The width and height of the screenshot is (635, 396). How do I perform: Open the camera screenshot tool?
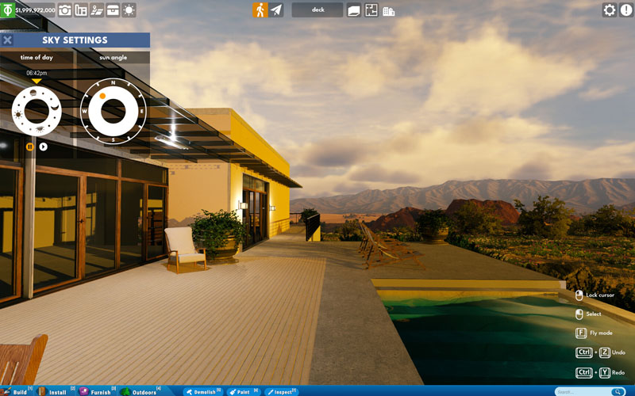click(65, 10)
